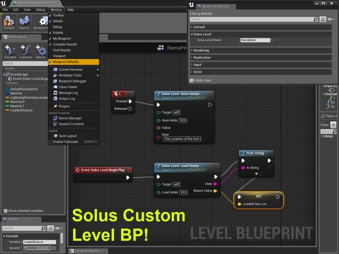Open the eye view options dropdown in Blueprint Defaults
The height and width of the screenshot is (254, 339).
tap(331, 19)
